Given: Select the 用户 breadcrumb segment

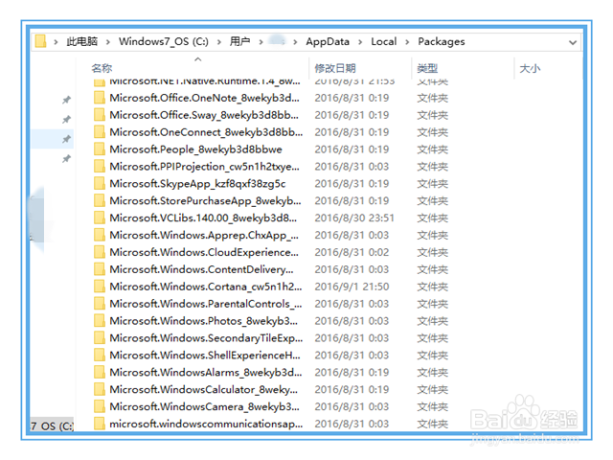Looking at the screenshot, I should point(239,41).
